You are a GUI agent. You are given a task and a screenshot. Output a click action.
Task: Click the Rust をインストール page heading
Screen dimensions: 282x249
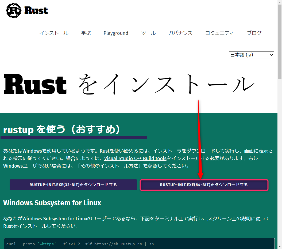tap(129, 84)
